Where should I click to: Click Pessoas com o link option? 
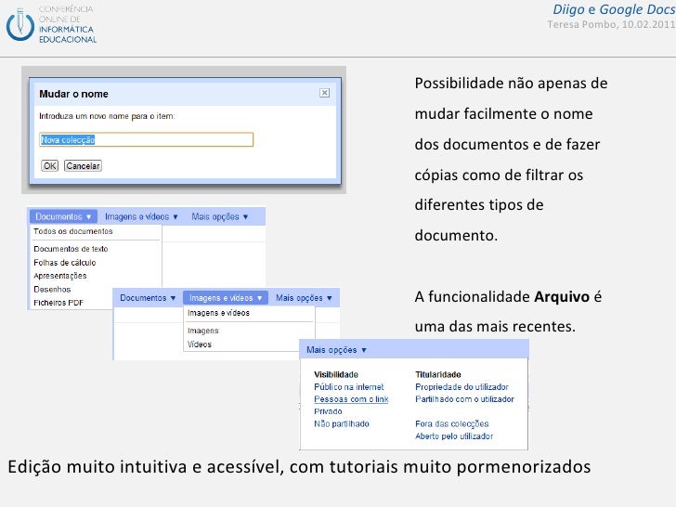pos(351,399)
